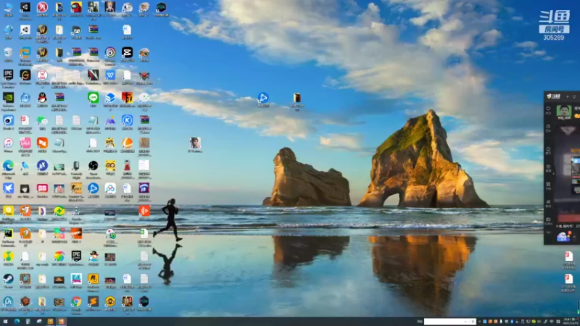Go to the home icon in Douyu sidebar
The image size is (580, 326).
[548, 149]
